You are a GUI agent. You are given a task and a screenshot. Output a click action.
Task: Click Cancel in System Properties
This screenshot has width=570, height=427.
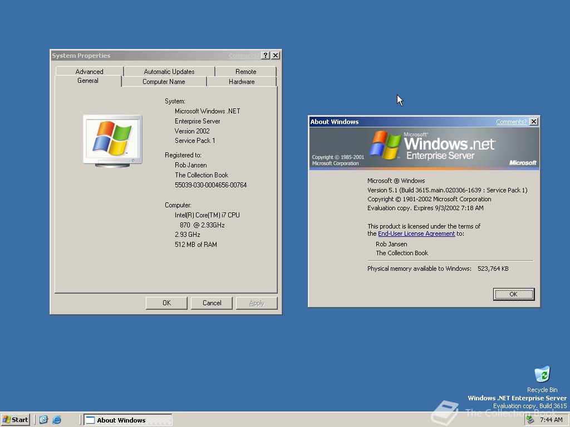click(212, 303)
